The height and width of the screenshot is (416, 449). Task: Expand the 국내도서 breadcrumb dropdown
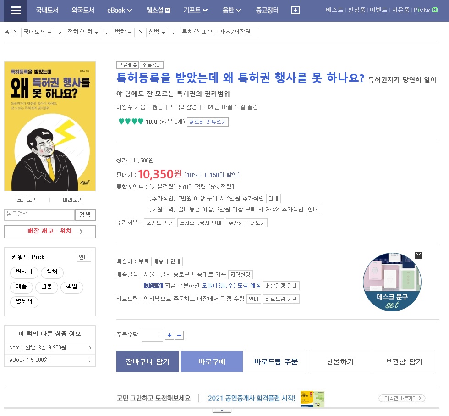point(38,33)
